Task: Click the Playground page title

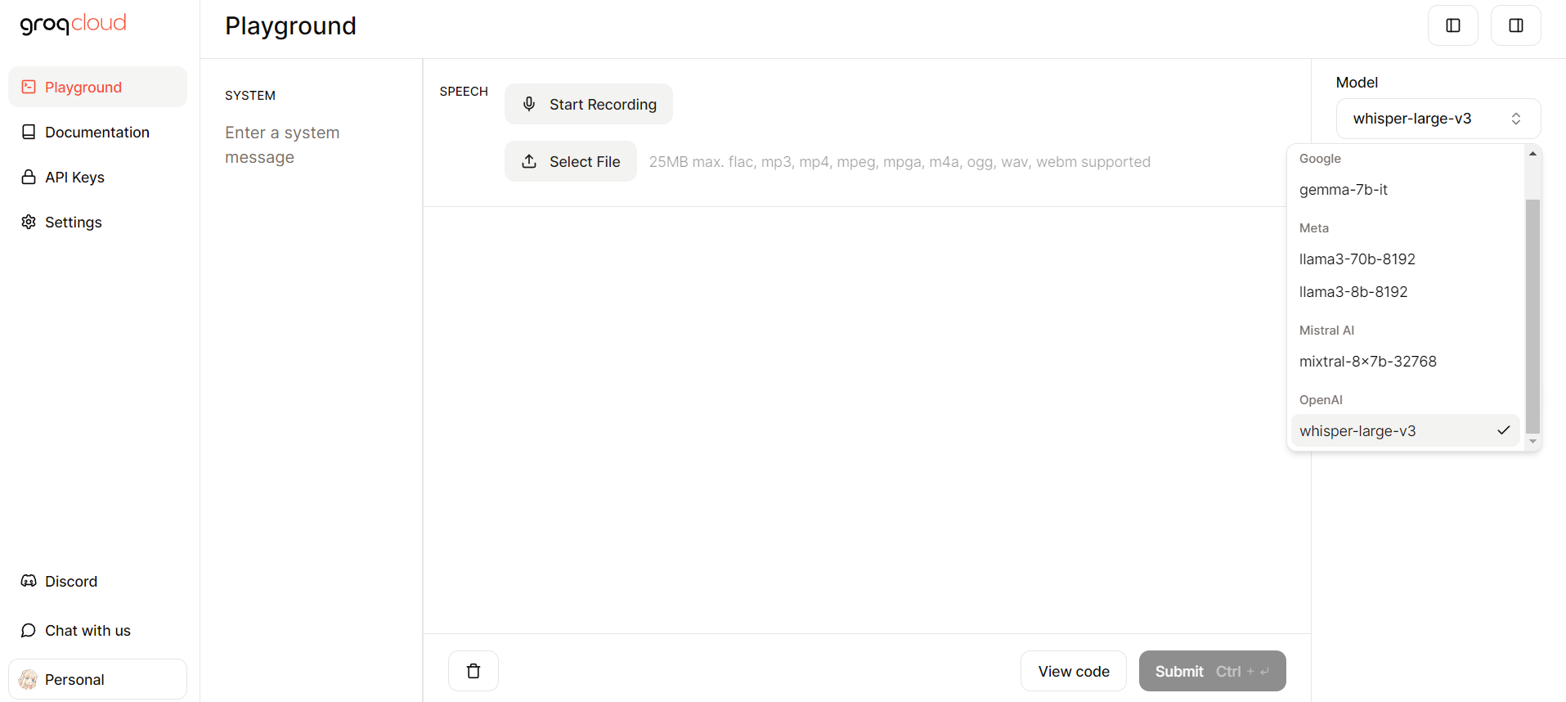Action: tap(290, 26)
